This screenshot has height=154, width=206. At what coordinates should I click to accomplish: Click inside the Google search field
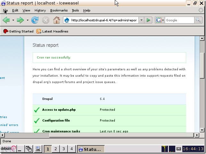pyautogui.click(x=179, y=20)
